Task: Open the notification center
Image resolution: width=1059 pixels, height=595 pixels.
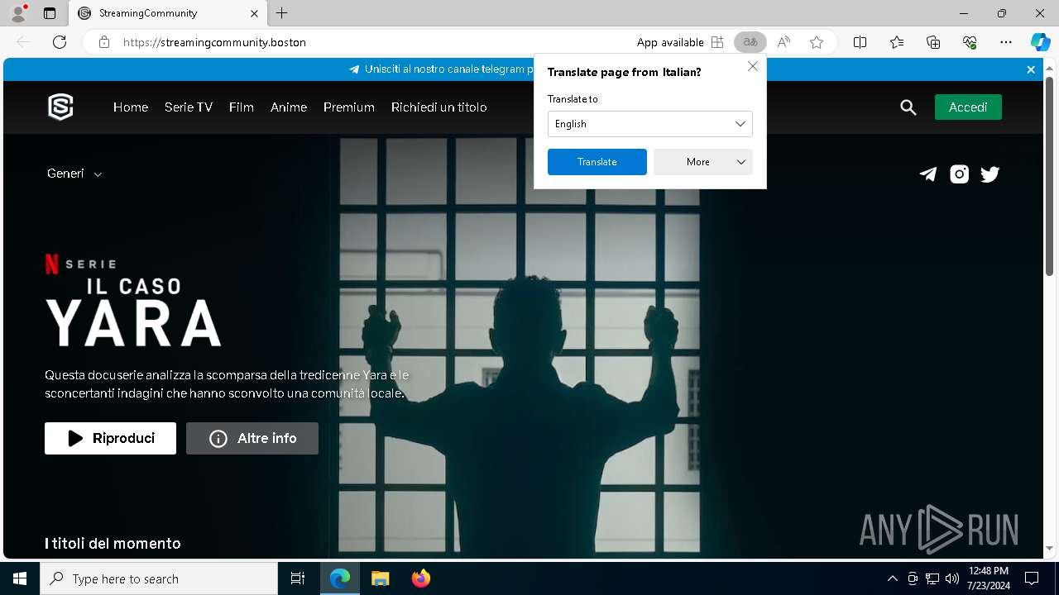Action: [1032, 578]
